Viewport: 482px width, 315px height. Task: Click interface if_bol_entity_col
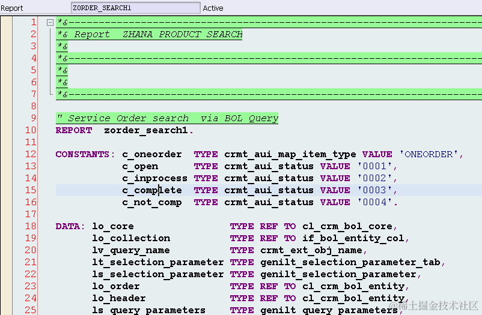point(353,238)
